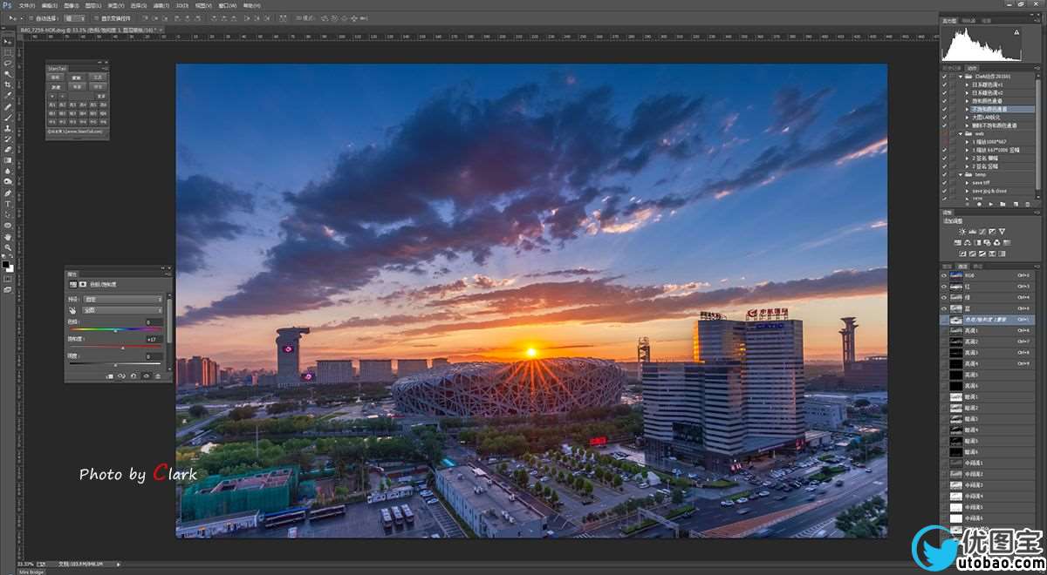The width and height of the screenshot is (1047, 575).
Task: Open the File (文件) menu
Action: tap(27, 4)
